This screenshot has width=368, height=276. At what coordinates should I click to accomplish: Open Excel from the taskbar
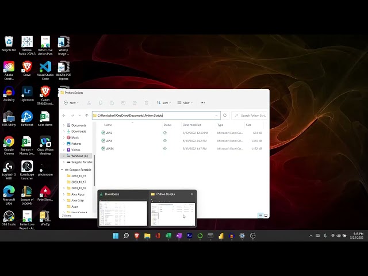[168, 236]
